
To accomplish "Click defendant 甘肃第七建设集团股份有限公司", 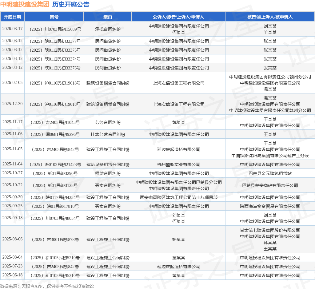I will [270, 230].
